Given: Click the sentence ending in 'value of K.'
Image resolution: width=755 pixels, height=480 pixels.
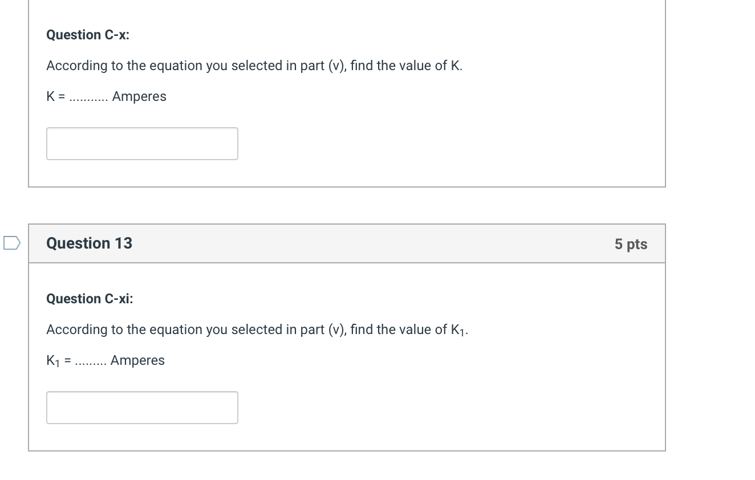Looking at the screenshot, I should 254,66.
